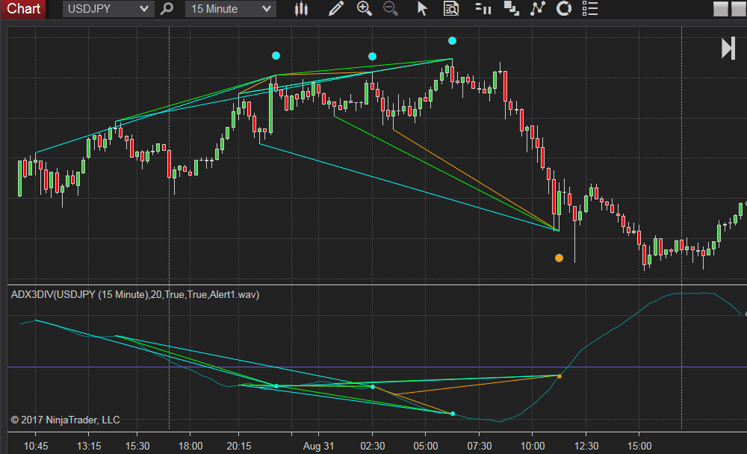This screenshot has height=454, width=747.
Task: Open the 15 Minute interval dropdown
Action: coord(229,9)
